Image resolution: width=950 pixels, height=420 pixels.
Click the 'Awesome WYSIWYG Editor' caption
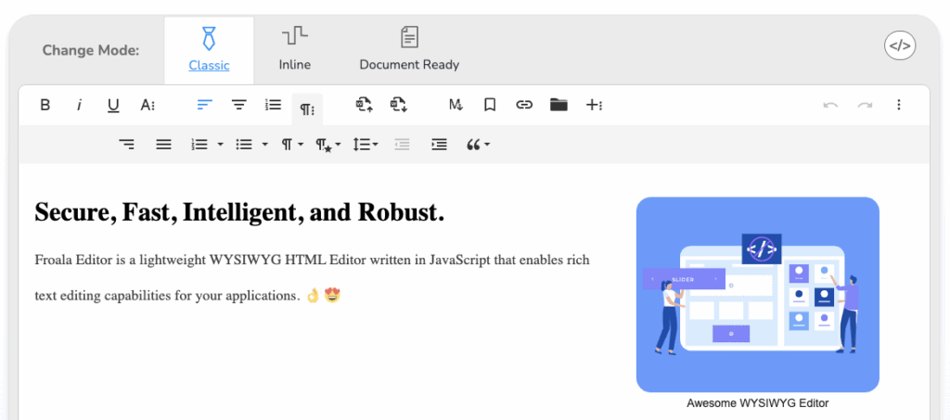click(x=757, y=403)
